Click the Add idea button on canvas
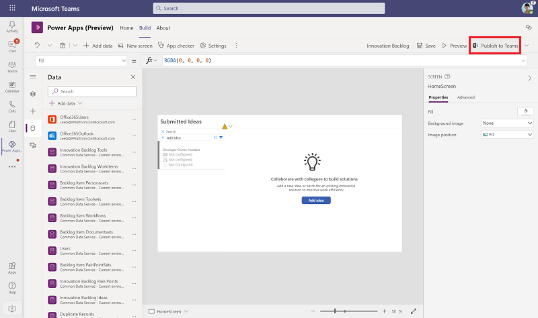 pyautogui.click(x=316, y=200)
